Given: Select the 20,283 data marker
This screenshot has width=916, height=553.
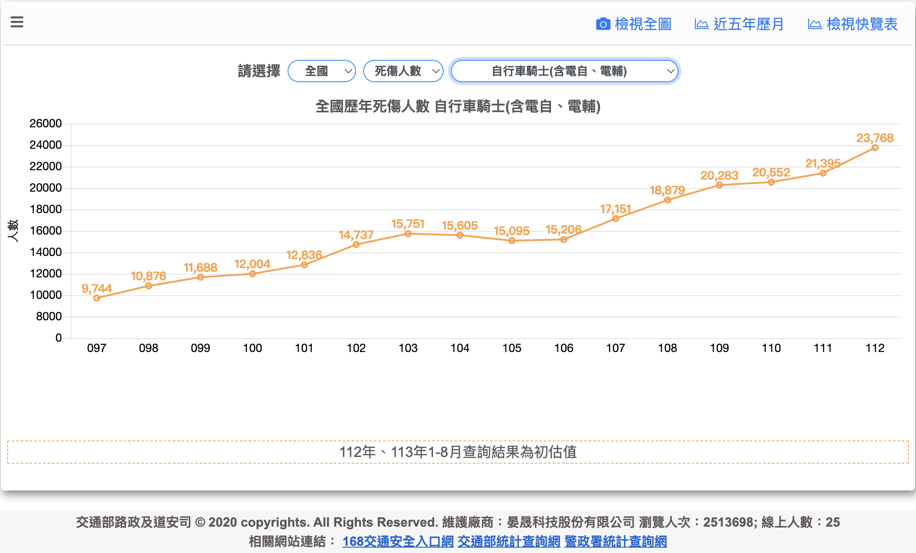Looking at the screenshot, I should click(x=719, y=185).
